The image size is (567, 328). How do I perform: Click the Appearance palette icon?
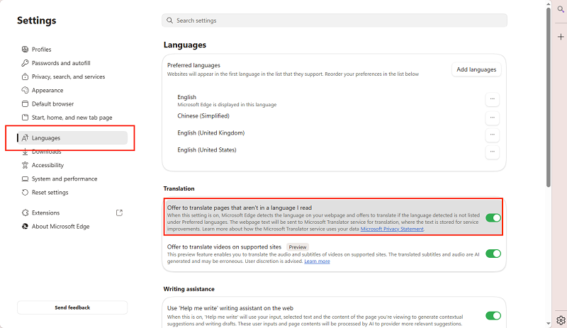click(25, 90)
